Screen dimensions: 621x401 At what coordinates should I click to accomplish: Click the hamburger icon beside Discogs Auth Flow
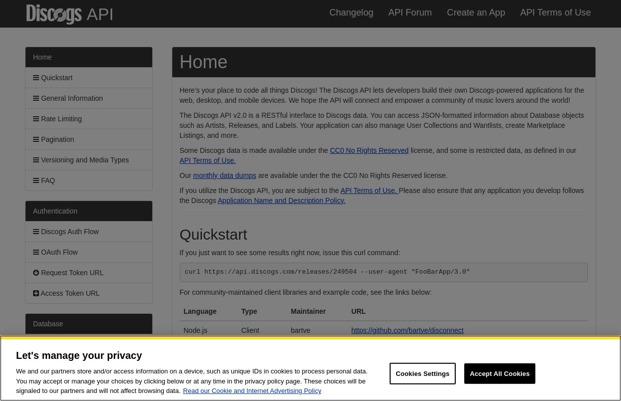36,232
